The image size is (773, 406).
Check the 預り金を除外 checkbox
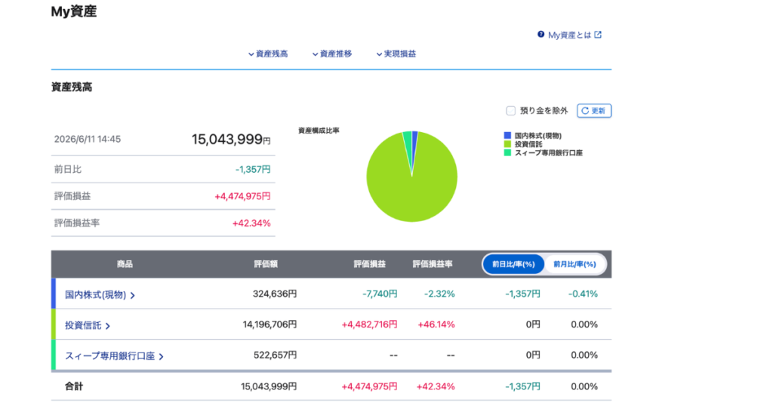tap(511, 111)
